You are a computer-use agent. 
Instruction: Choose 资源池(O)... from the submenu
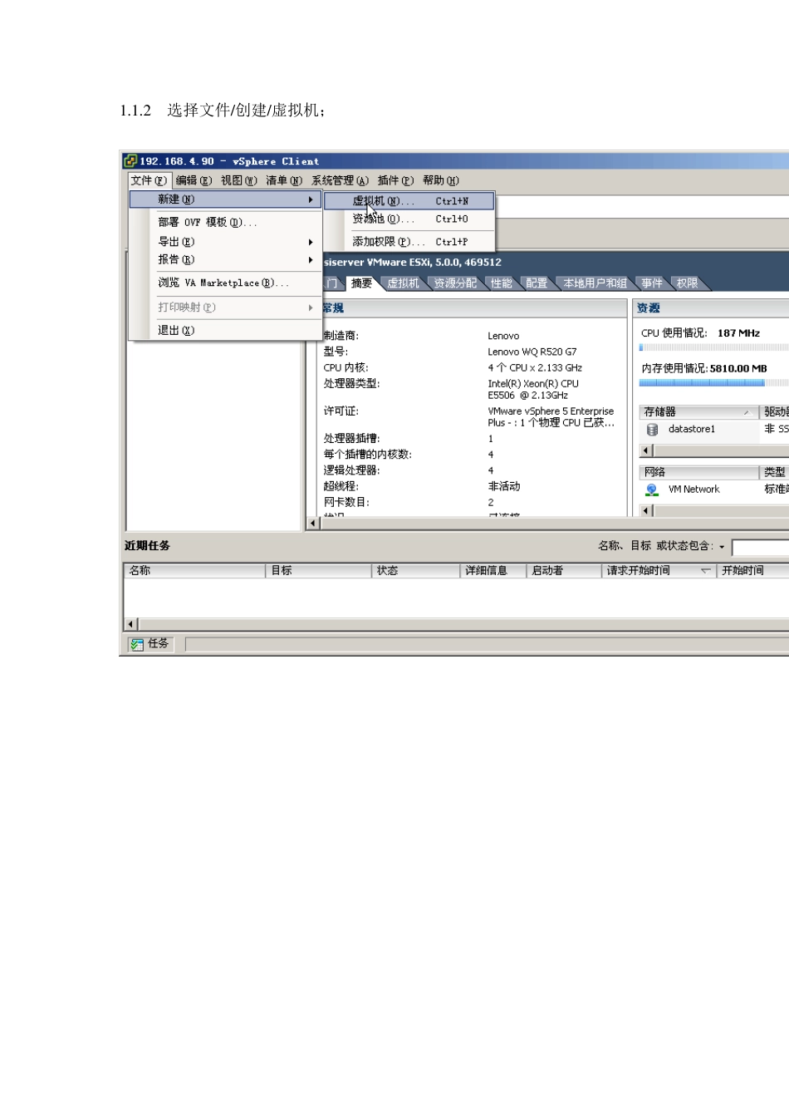[x=409, y=219]
